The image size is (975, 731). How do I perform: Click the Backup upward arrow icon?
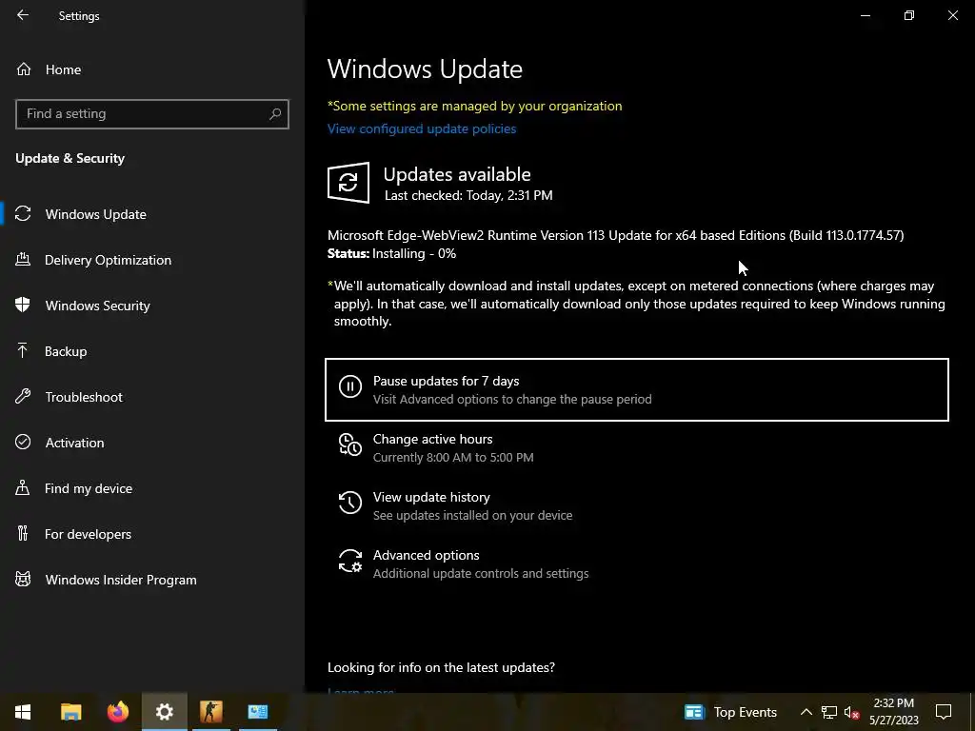23,350
